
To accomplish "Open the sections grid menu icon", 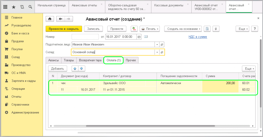I will coord(5,7).
